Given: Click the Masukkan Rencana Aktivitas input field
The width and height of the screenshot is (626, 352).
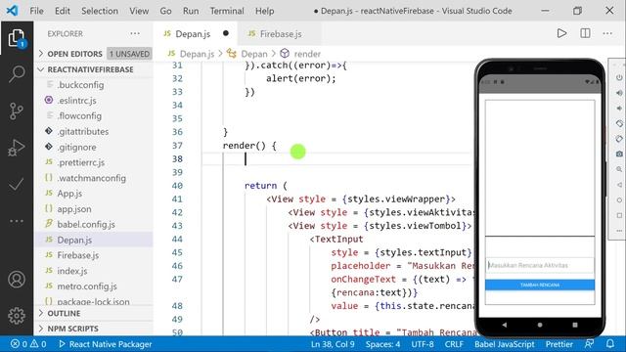Looking at the screenshot, I should click(540, 265).
